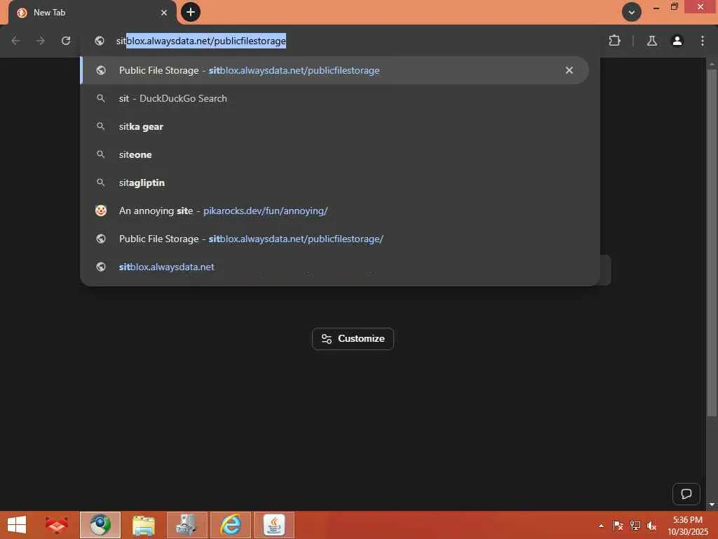Open the Chrome Labs flask icon
The width and height of the screenshot is (718, 539).
651,41
